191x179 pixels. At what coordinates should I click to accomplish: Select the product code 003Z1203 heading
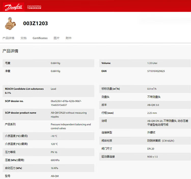(x=35, y=23)
